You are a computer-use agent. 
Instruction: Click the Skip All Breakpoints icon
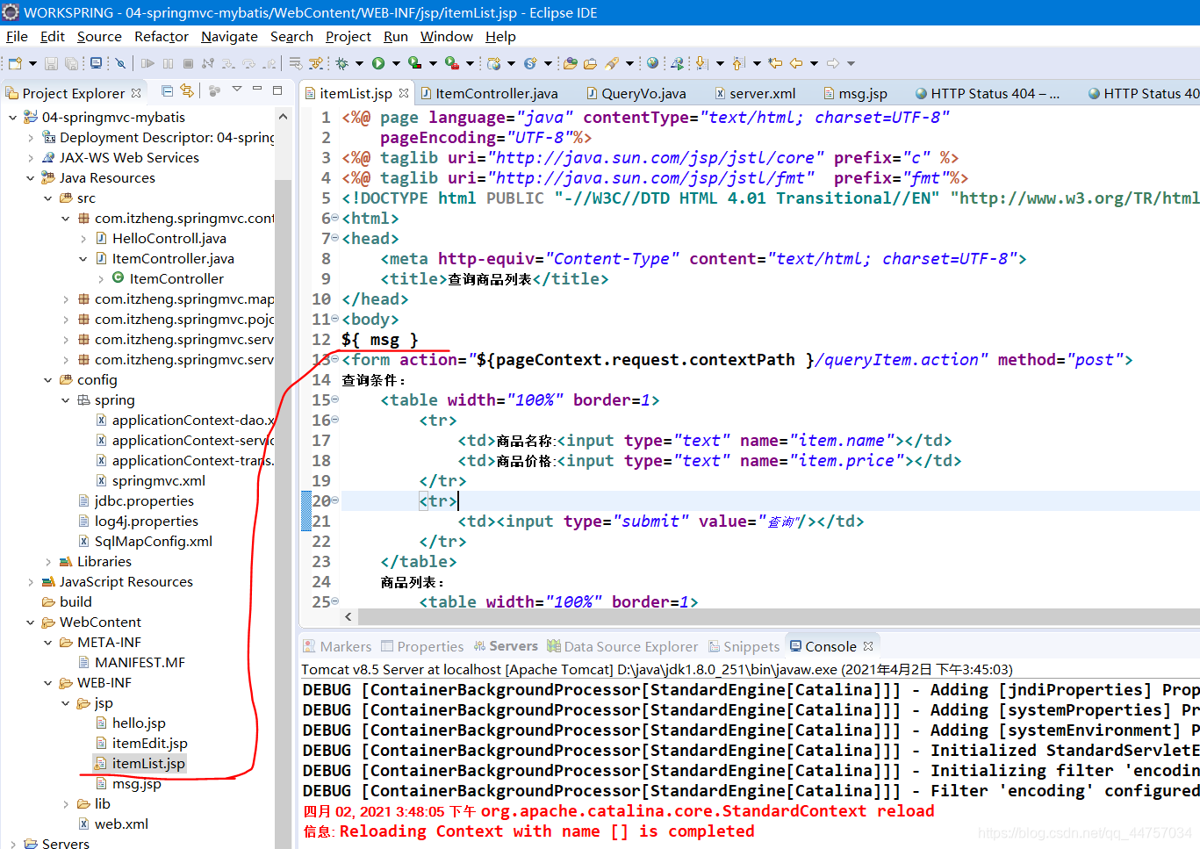(120, 63)
